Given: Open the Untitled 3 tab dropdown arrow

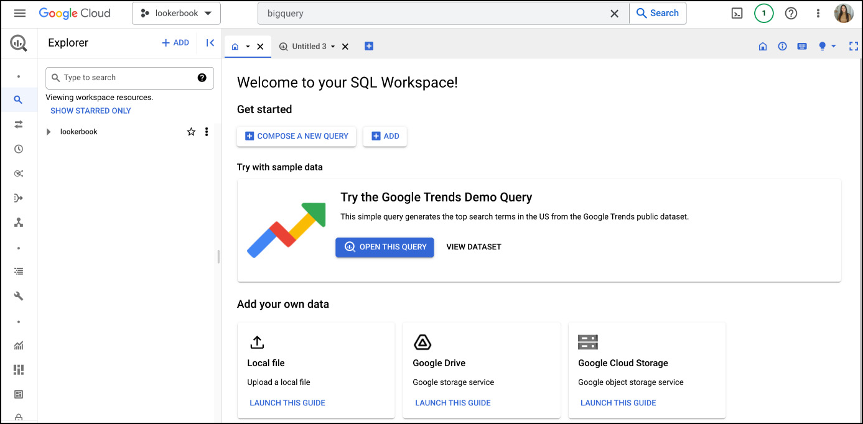Looking at the screenshot, I should 333,47.
